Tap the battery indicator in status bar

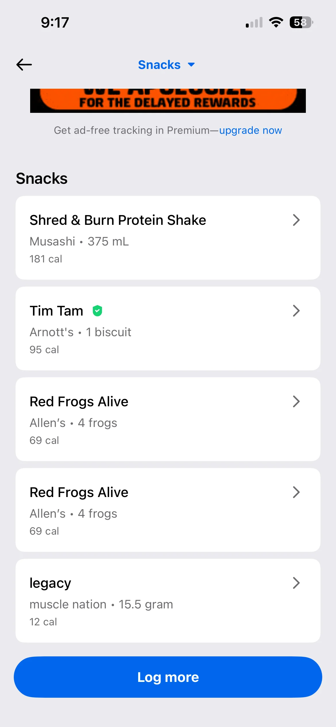coord(301,22)
